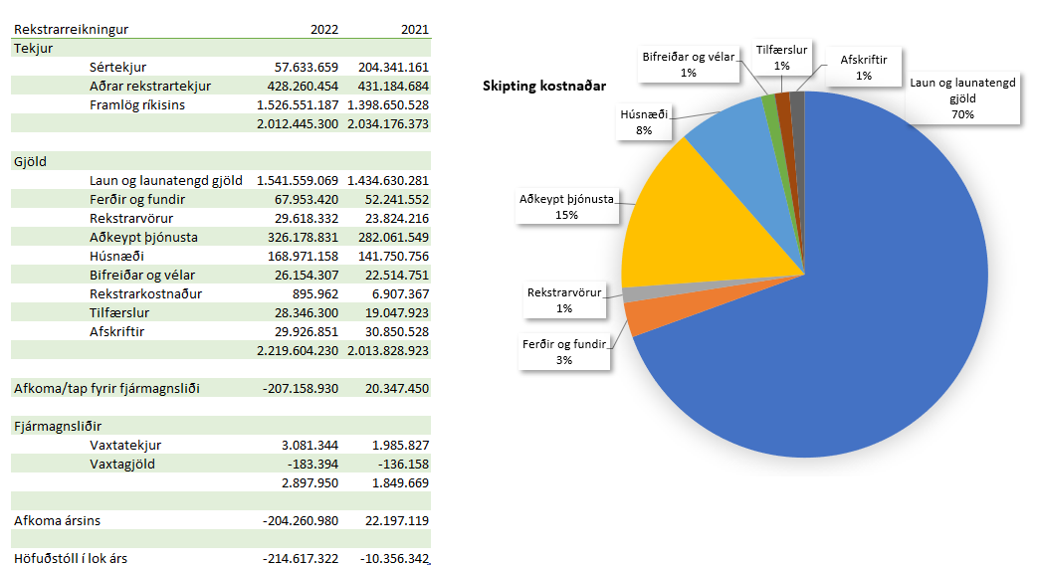
Task: Click Vaxtatekjur value 3.081.344
Action: click(x=310, y=446)
